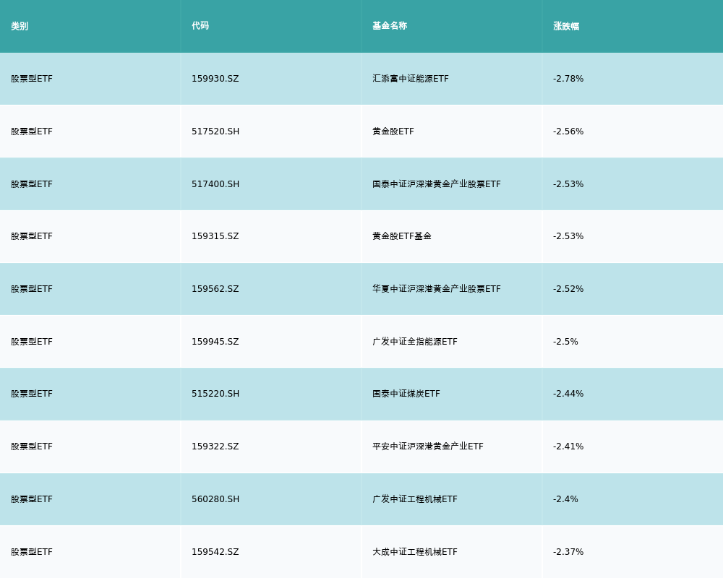
Task: Click fund name 黄金股ETF in 517520.SH row
Action: 393,131
